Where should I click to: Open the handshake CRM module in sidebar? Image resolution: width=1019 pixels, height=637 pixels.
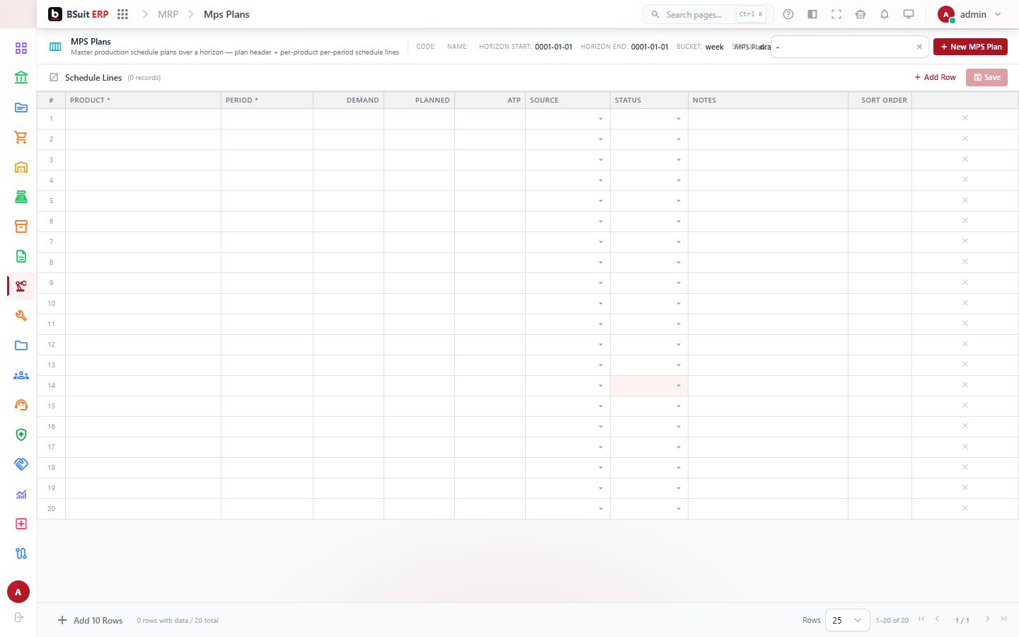click(21, 464)
